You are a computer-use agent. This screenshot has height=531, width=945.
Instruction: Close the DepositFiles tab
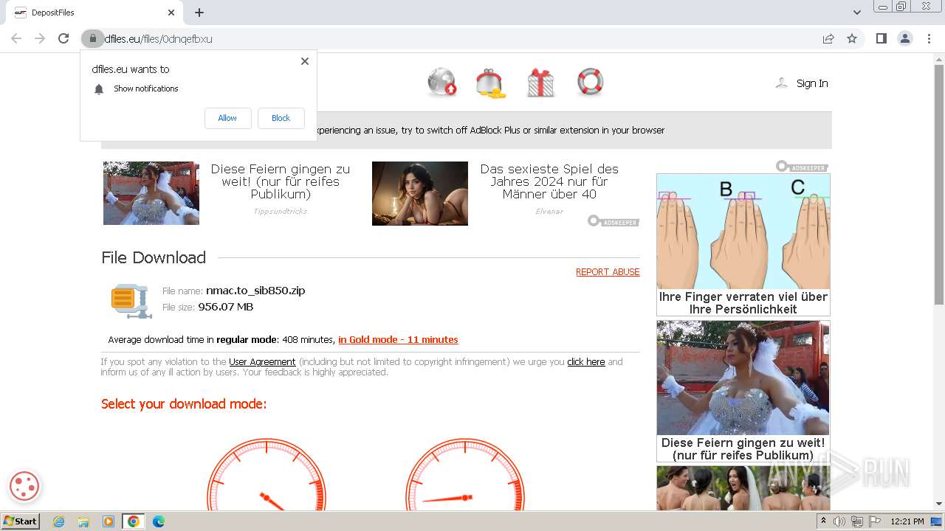click(171, 13)
